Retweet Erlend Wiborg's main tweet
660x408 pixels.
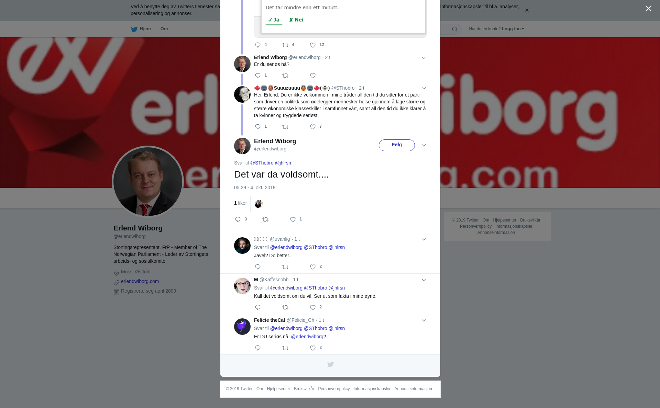click(x=265, y=219)
